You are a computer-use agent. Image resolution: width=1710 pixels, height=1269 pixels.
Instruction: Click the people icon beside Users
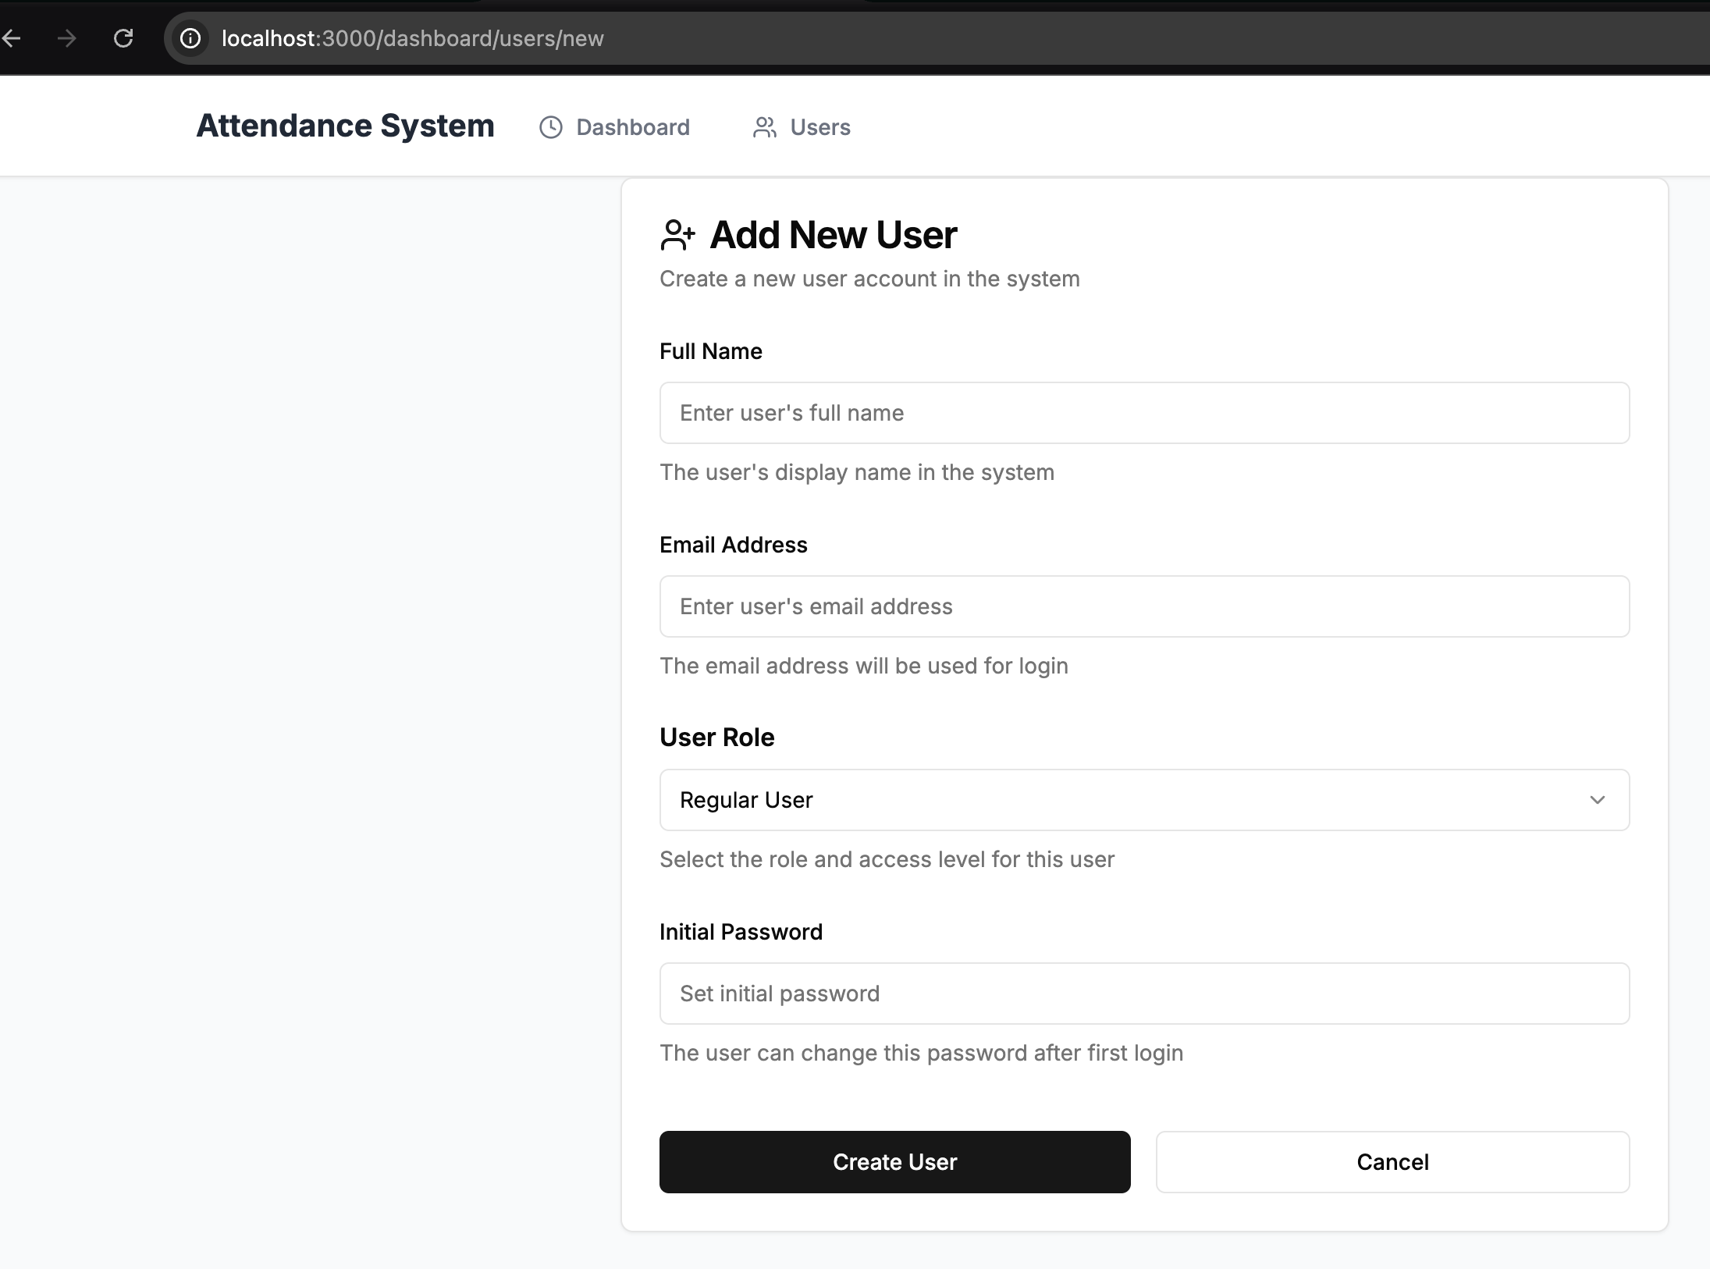[764, 127]
